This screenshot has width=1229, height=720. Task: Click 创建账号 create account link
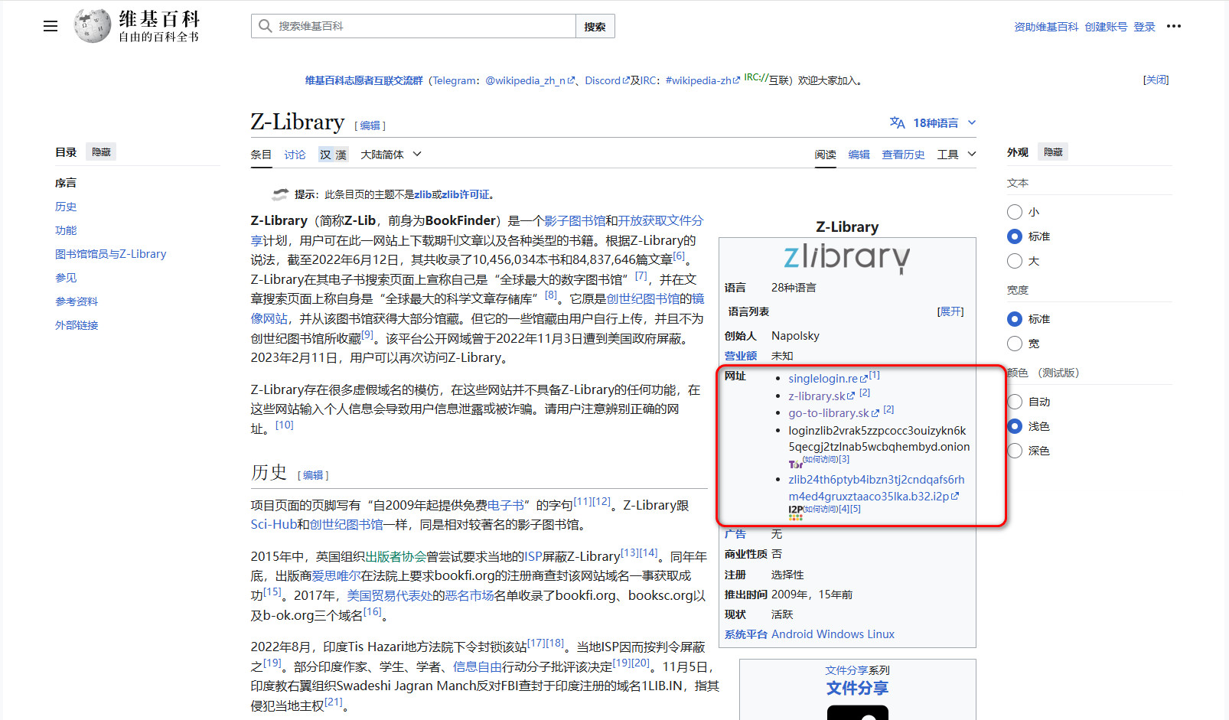coord(1106,27)
